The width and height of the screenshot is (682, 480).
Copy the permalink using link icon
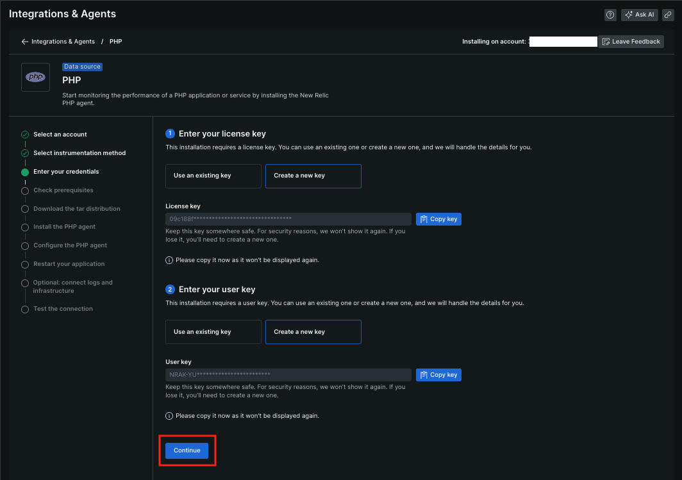point(668,15)
